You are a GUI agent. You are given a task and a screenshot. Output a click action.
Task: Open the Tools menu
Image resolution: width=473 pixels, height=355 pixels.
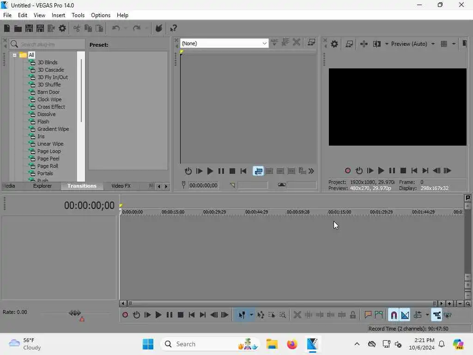pos(78,15)
